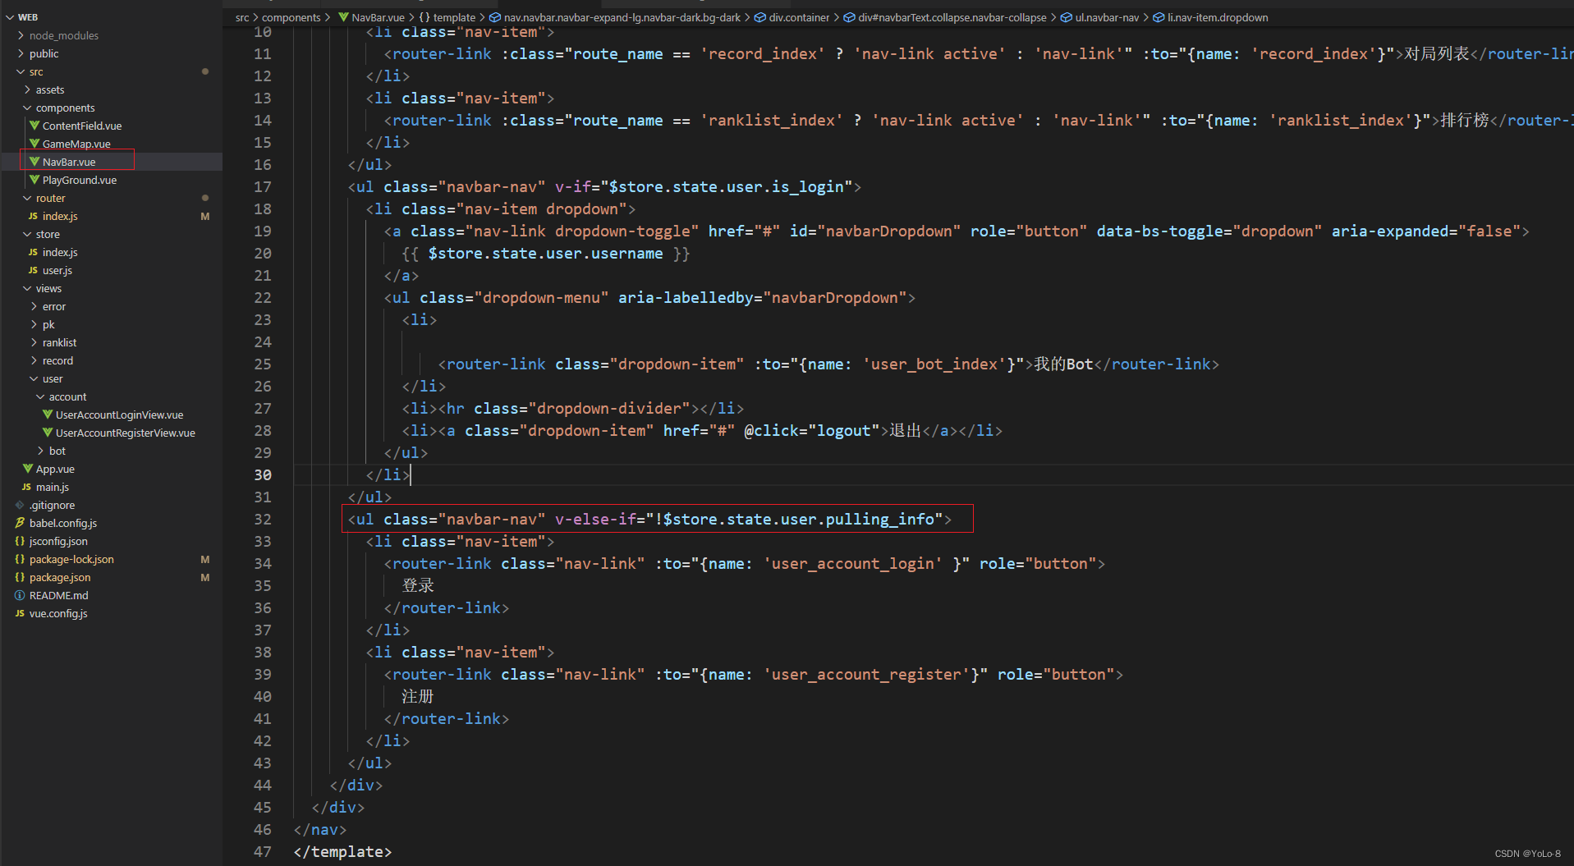Screen dimensions: 1574x866
Task: Open user.js in store folder
Action: pos(57,270)
